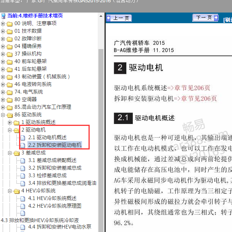Click page icon of '4.4 拆卸和安装HEV电动水泵'
This screenshot has height=232, width=232.
23,227
